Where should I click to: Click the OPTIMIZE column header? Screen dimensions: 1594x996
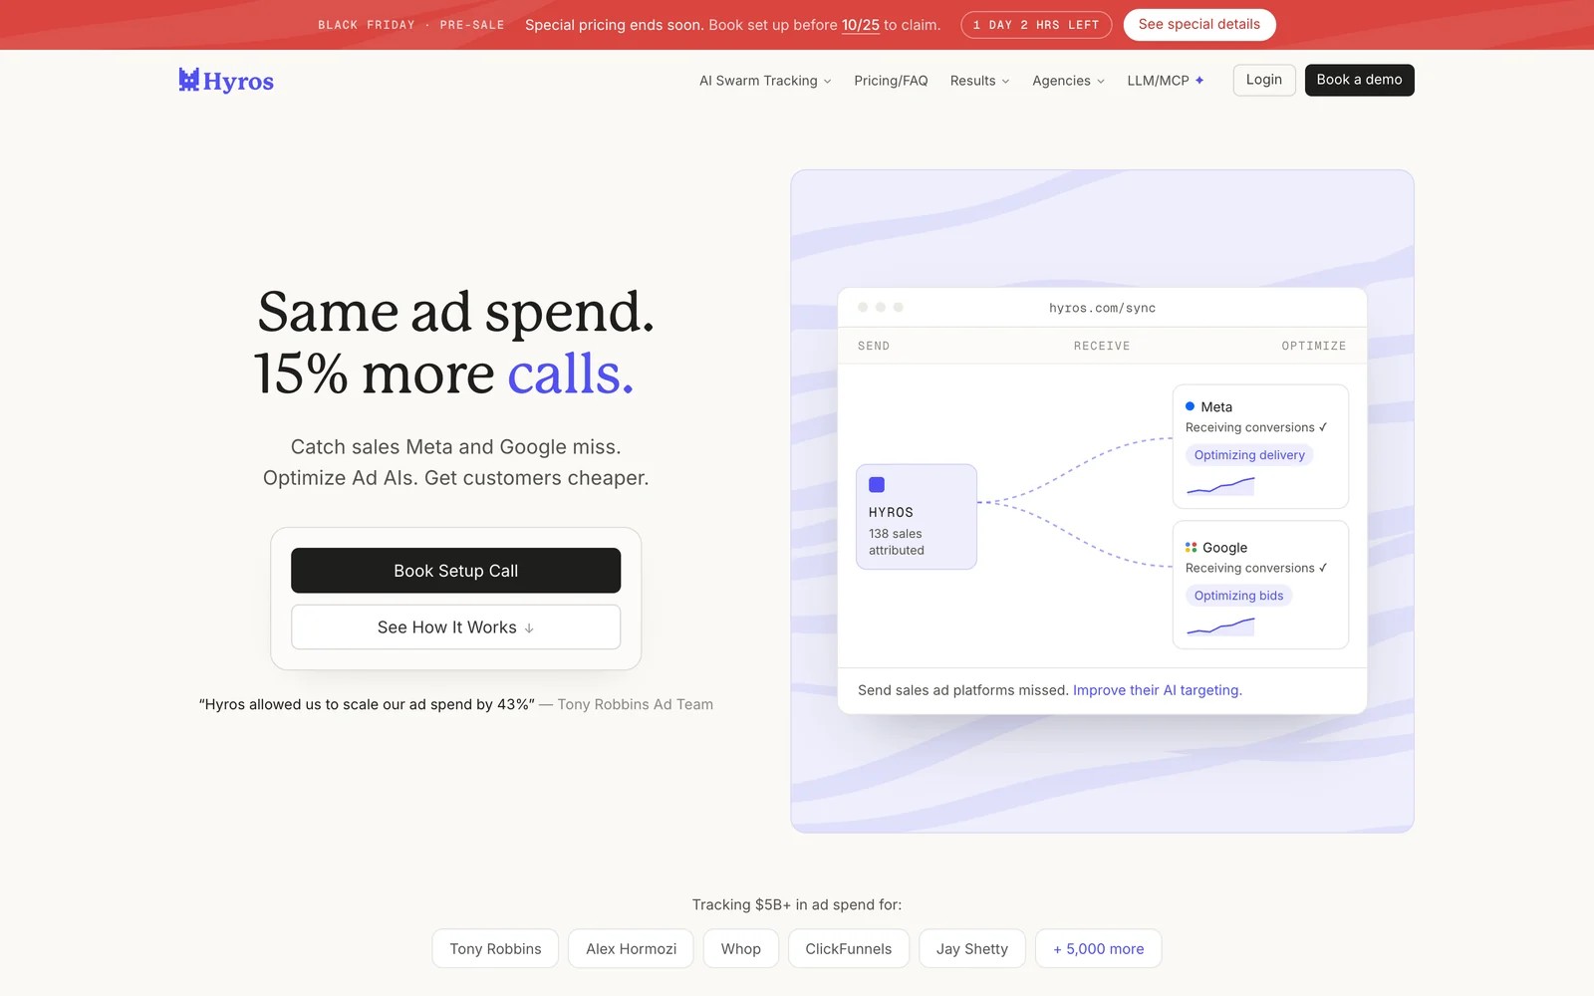coord(1313,346)
